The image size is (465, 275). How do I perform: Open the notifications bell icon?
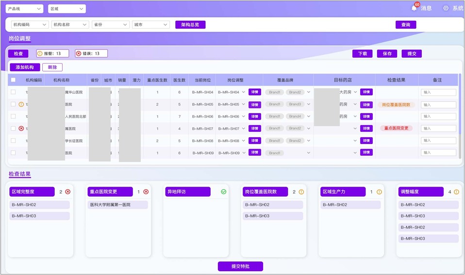(414, 8)
